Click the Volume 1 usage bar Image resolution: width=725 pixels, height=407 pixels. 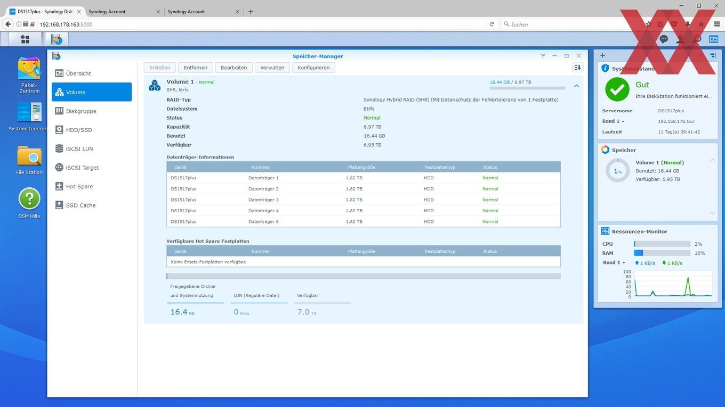click(x=527, y=88)
